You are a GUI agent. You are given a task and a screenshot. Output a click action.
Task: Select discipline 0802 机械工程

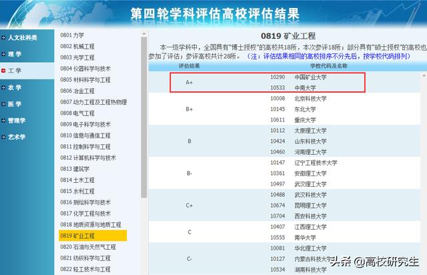[x=77, y=46]
